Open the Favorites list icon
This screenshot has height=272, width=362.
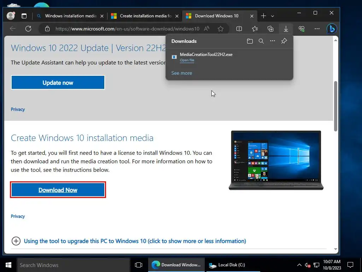255,29
